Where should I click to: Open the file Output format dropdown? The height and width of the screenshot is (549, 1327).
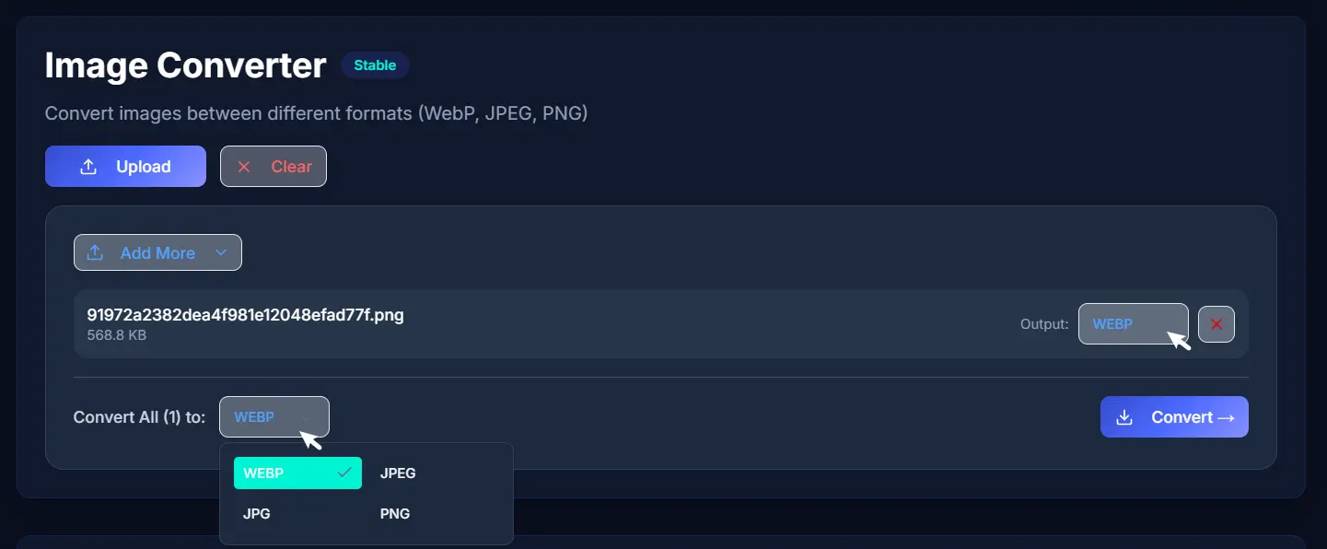[1133, 324]
